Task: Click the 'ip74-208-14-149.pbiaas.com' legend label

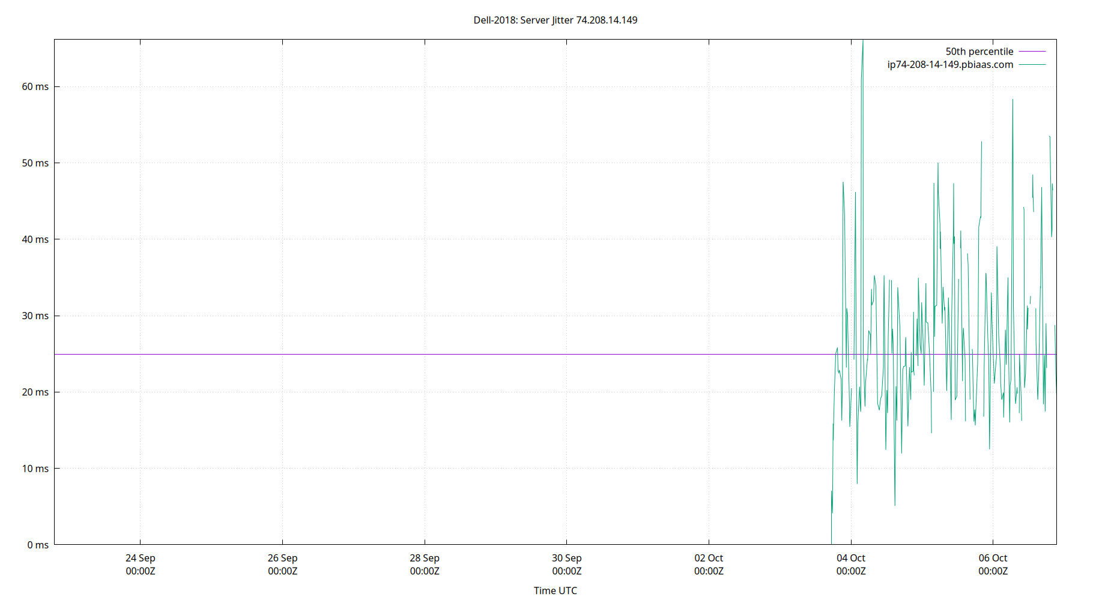Action: tap(950, 65)
